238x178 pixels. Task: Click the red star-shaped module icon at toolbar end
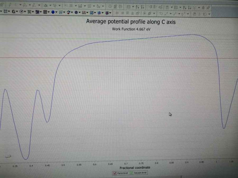(107, 13)
